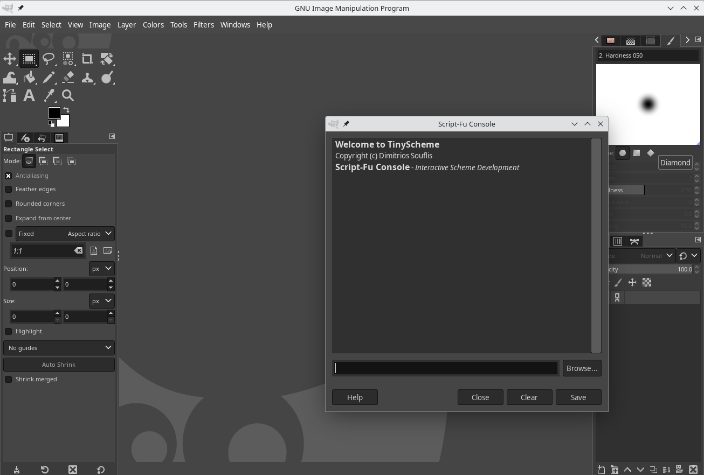Open the Colors menu
This screenshot has width=704, height=475.
[153, 25]
